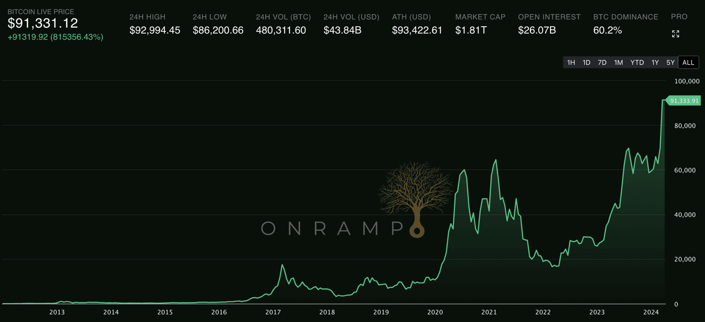The height and width of the screenshot is (322, 705).
Task: Click the fullscreen expand icon under PRO
Action: coord(675,34)
